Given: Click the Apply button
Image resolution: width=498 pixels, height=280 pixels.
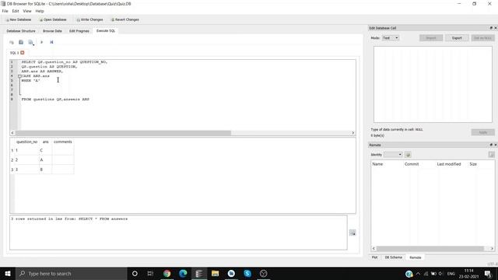Looking at the screenshot, I should 482,132.
